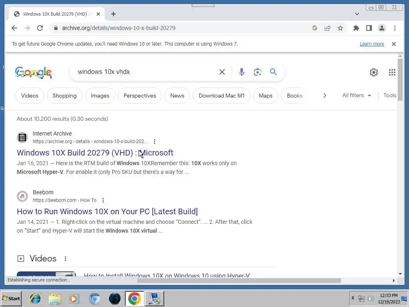This screenshot has width=409, height=307.
Task: Start voice search with the microphone
Action: [x=242, y=72]
